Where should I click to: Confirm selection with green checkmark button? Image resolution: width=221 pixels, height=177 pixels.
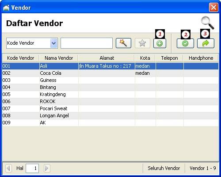tap(185, 43)
